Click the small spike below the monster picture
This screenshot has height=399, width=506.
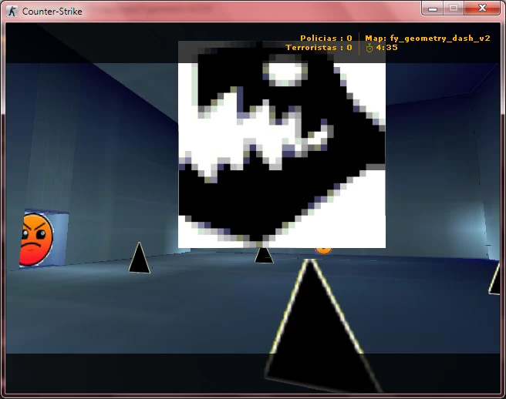coord(264,256)
